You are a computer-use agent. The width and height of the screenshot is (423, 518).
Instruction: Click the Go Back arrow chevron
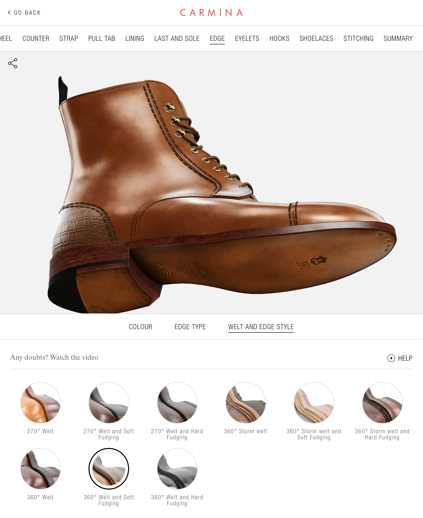coord(9,12)
